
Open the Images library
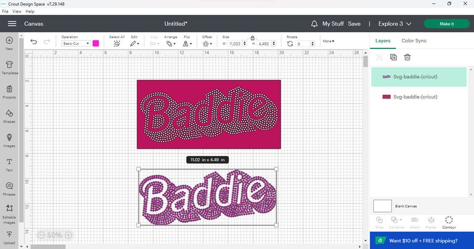[9, 140]
